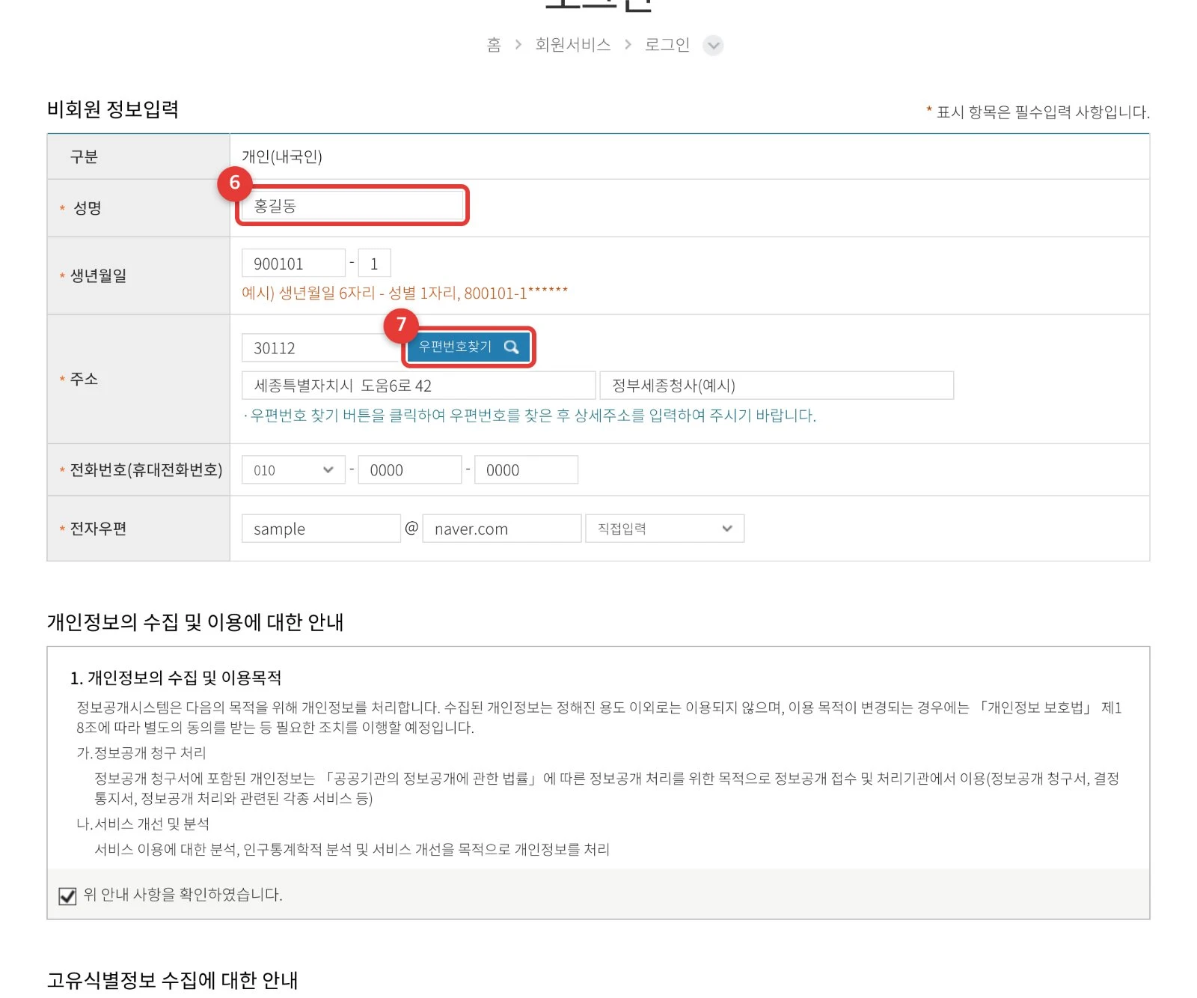1197x998 pixels.
Task: Click the 고유식별정보 수집에 대한 안내 heading
Action: (x=173, y=980)
